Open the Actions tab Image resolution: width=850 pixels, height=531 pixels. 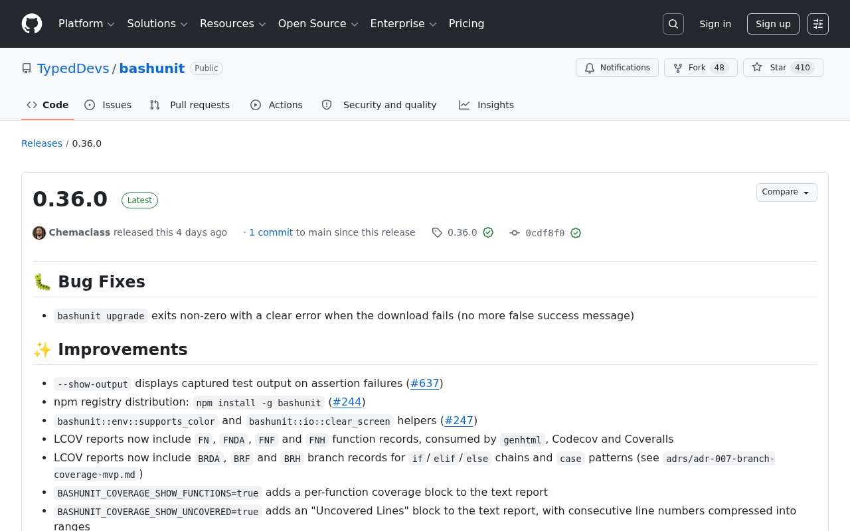tap(276, 105)
